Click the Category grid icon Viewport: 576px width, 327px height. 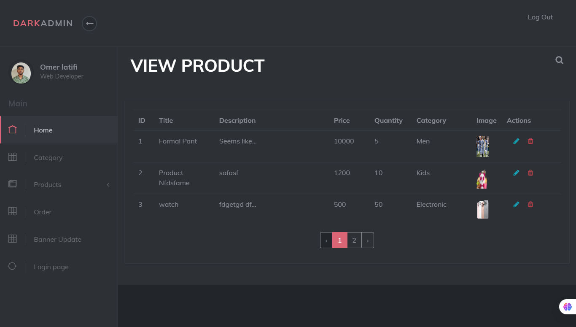click(12, 157)
